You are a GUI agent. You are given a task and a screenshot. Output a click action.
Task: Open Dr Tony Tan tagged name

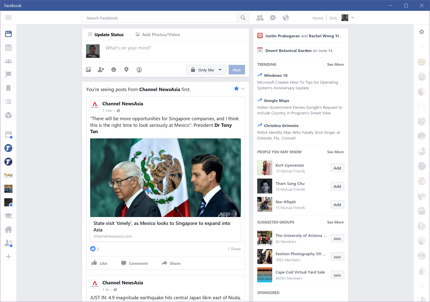click(x=161, y=128)
